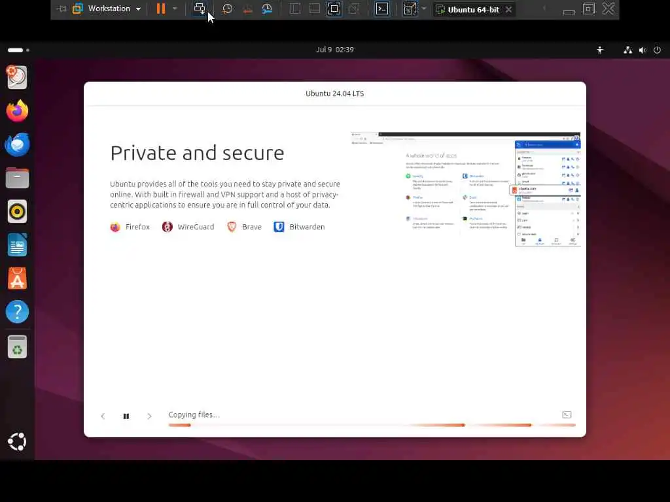Toggle the VMware library sidebar view
The image size is (670, 502).
coord(295,8)
